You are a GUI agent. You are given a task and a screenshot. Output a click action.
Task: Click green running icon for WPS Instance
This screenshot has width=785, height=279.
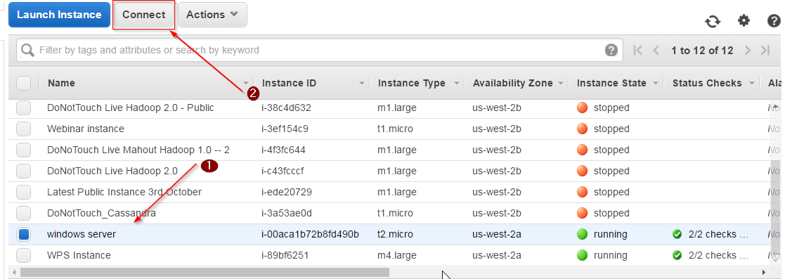tap(582, 255)
